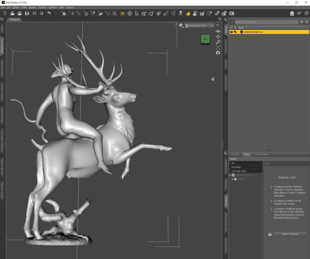Open help with the question mark icon

tap(306, 13)
